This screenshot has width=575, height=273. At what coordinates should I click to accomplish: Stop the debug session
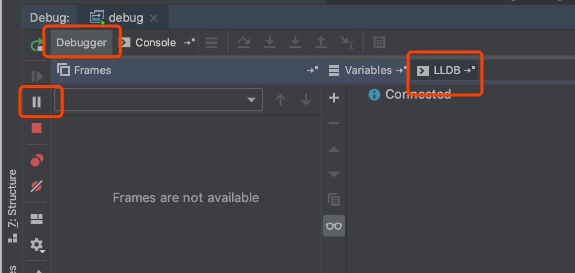[37, 128]
